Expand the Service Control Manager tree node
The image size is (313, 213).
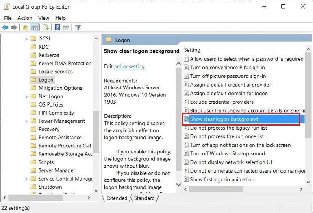tap(26, 179)
